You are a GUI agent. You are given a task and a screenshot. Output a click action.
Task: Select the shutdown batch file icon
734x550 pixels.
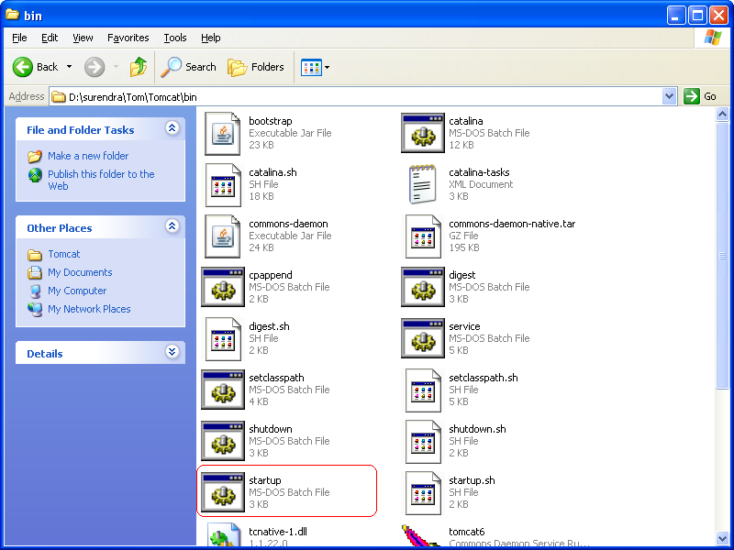[x=223, y=441]
